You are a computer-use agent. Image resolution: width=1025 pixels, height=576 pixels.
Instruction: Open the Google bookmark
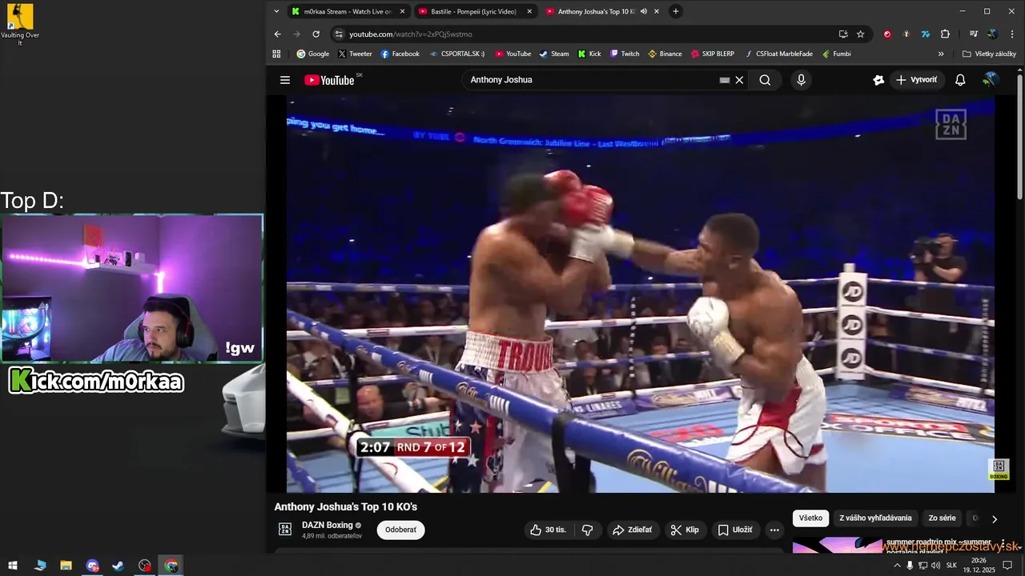[313, 54]
